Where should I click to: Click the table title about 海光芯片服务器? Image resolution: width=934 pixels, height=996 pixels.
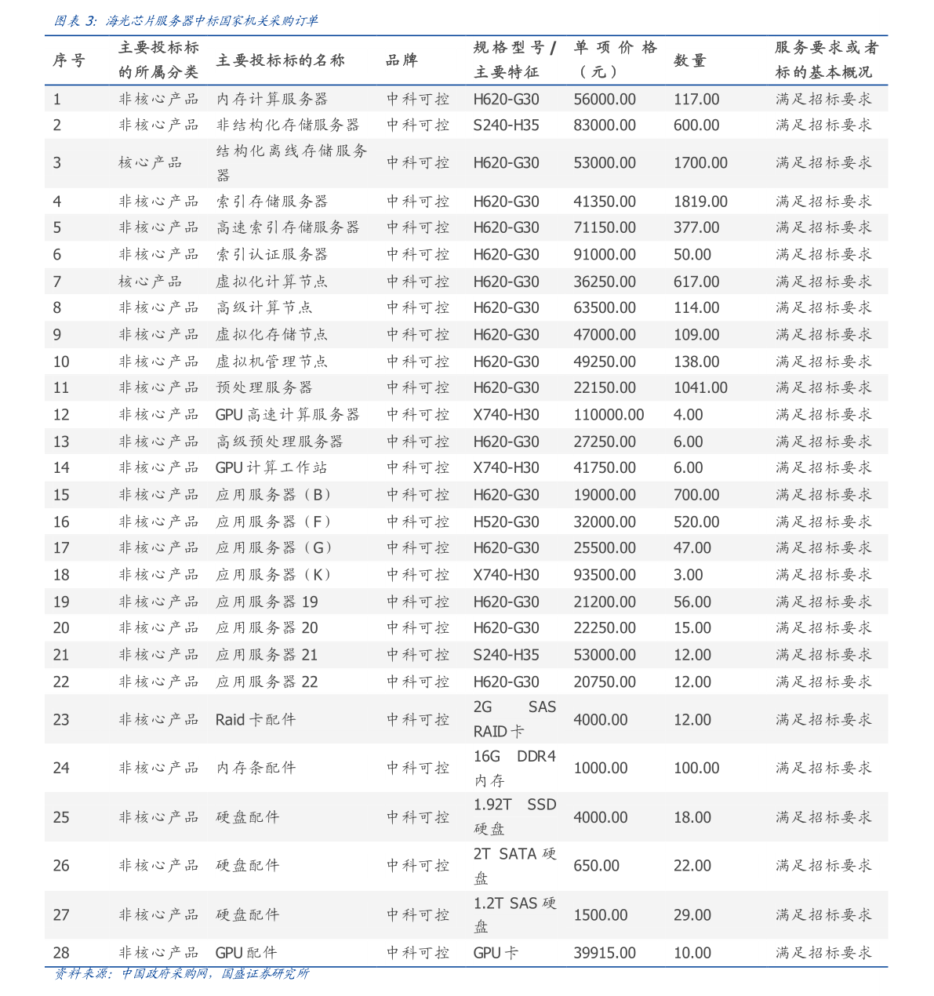tap(186, 21)
